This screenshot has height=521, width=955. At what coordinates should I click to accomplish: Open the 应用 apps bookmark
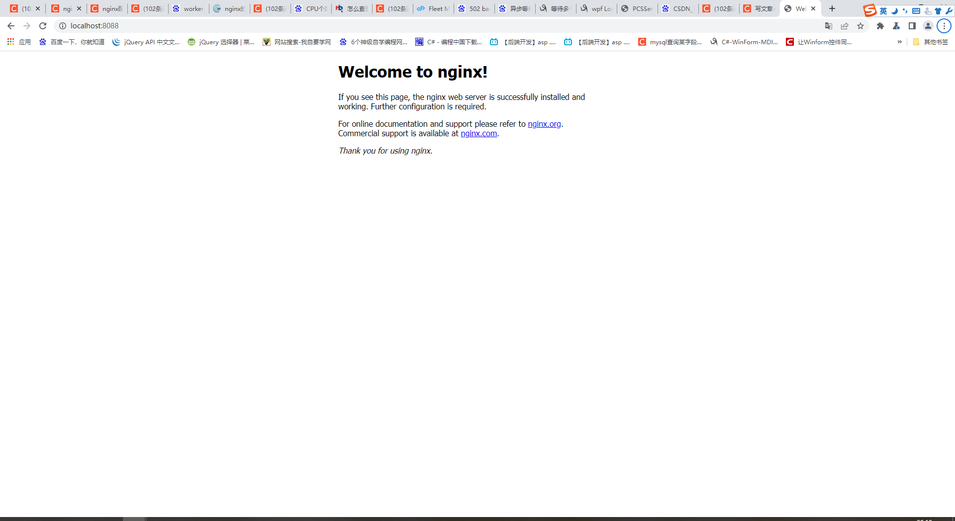click(x=19, y=42)
